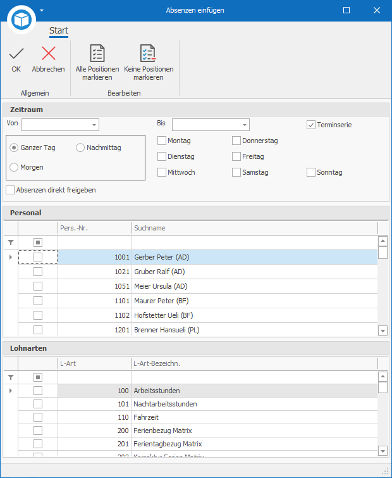Click Keine Positionen markieren icon

[x=148, y=53]
